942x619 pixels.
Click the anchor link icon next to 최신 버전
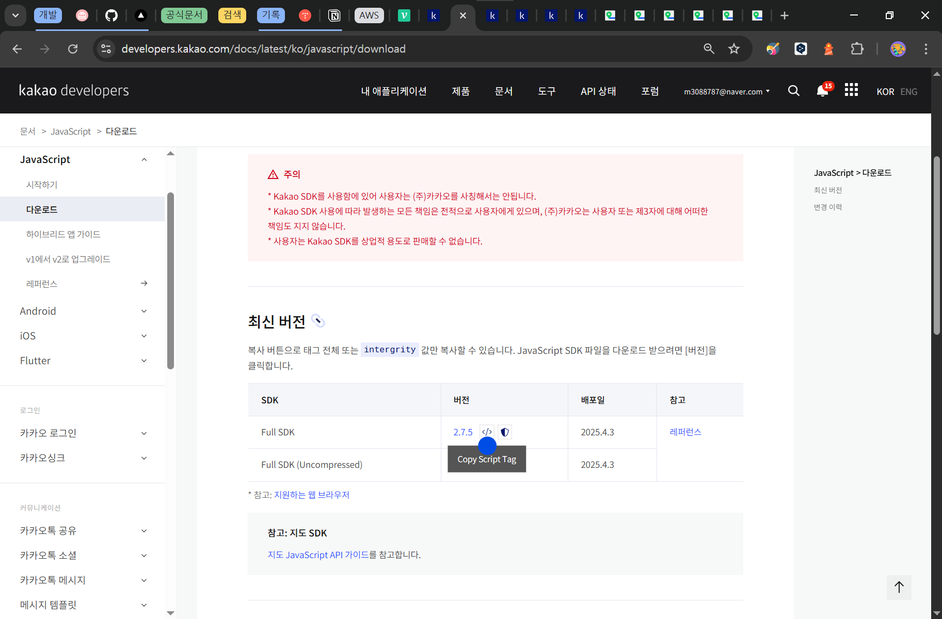tap(318, 321)
